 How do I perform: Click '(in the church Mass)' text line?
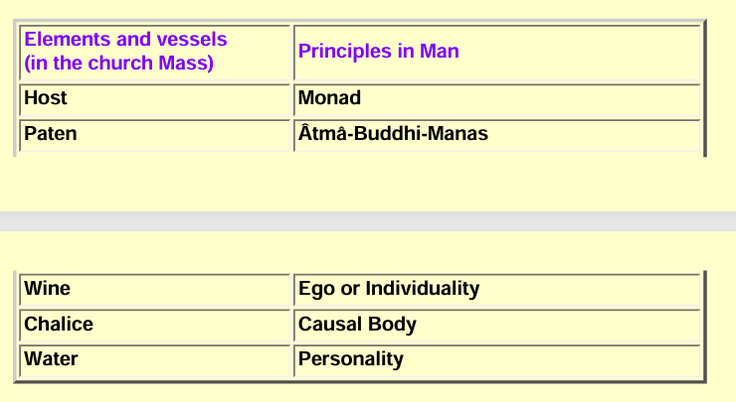118,63
